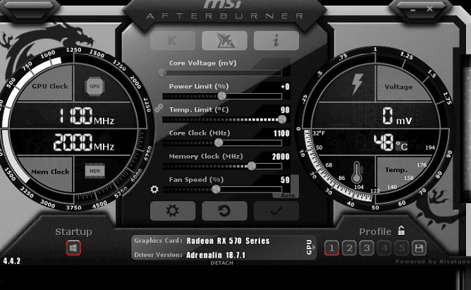This screenshot has height=290, width=471.
Task: Select profile slot 2
Action: [349, 248]
